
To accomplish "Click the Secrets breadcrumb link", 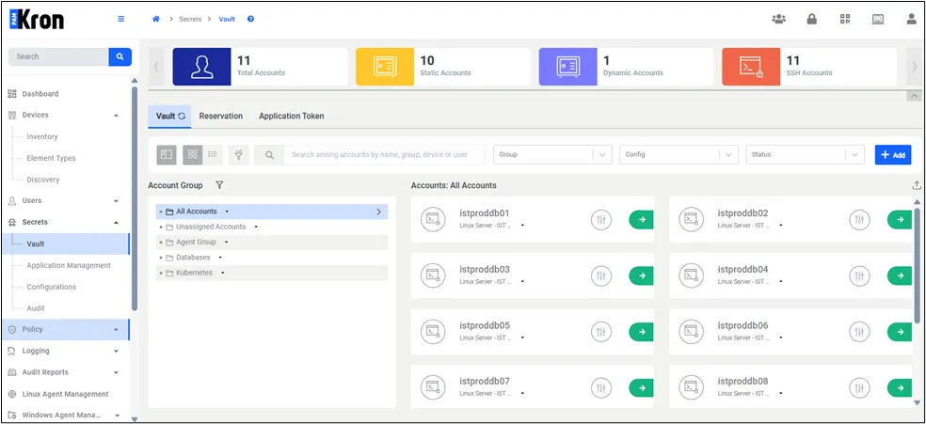I will [190, 19].
